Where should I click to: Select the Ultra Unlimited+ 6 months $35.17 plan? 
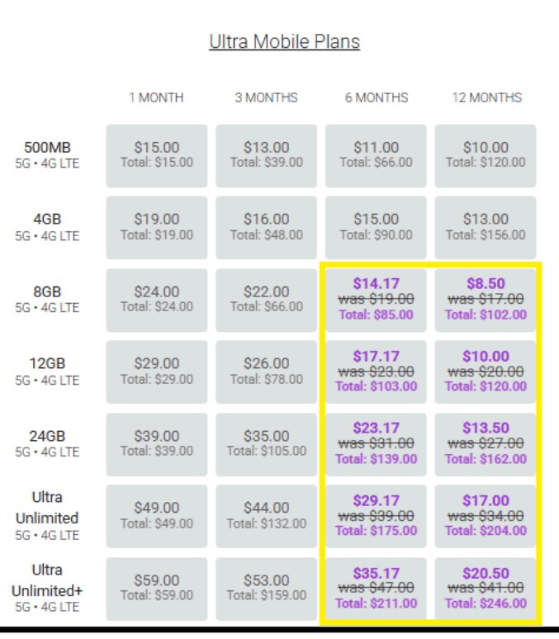click(x=376, y=588)
